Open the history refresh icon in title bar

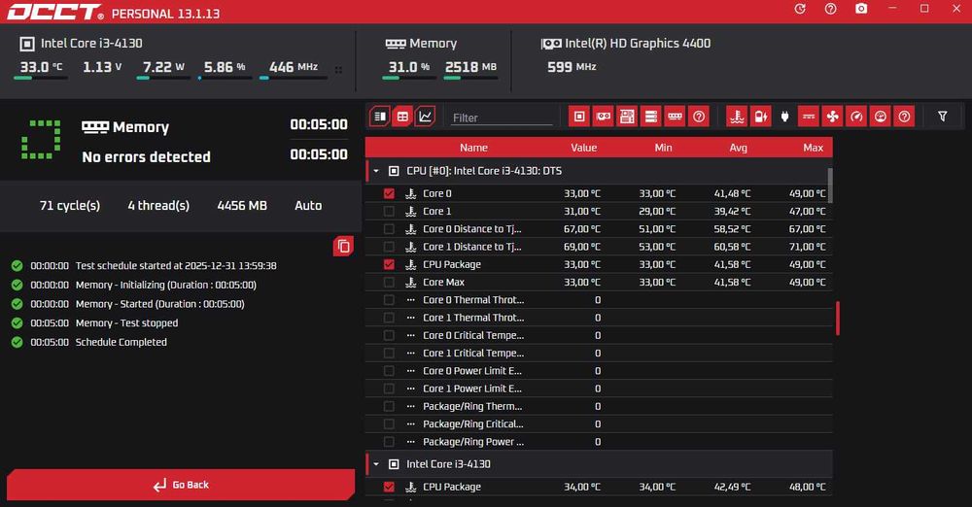point(800,9)
